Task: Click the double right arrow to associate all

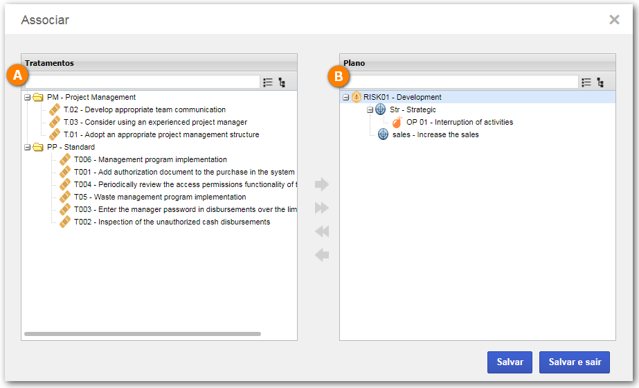Action: point(322,208)
